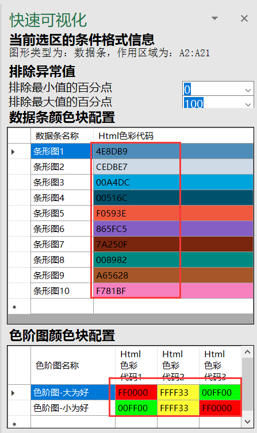Click the 4E8DB9 color code cell
The image size is (257, 433).
click(x=173, y=152)
